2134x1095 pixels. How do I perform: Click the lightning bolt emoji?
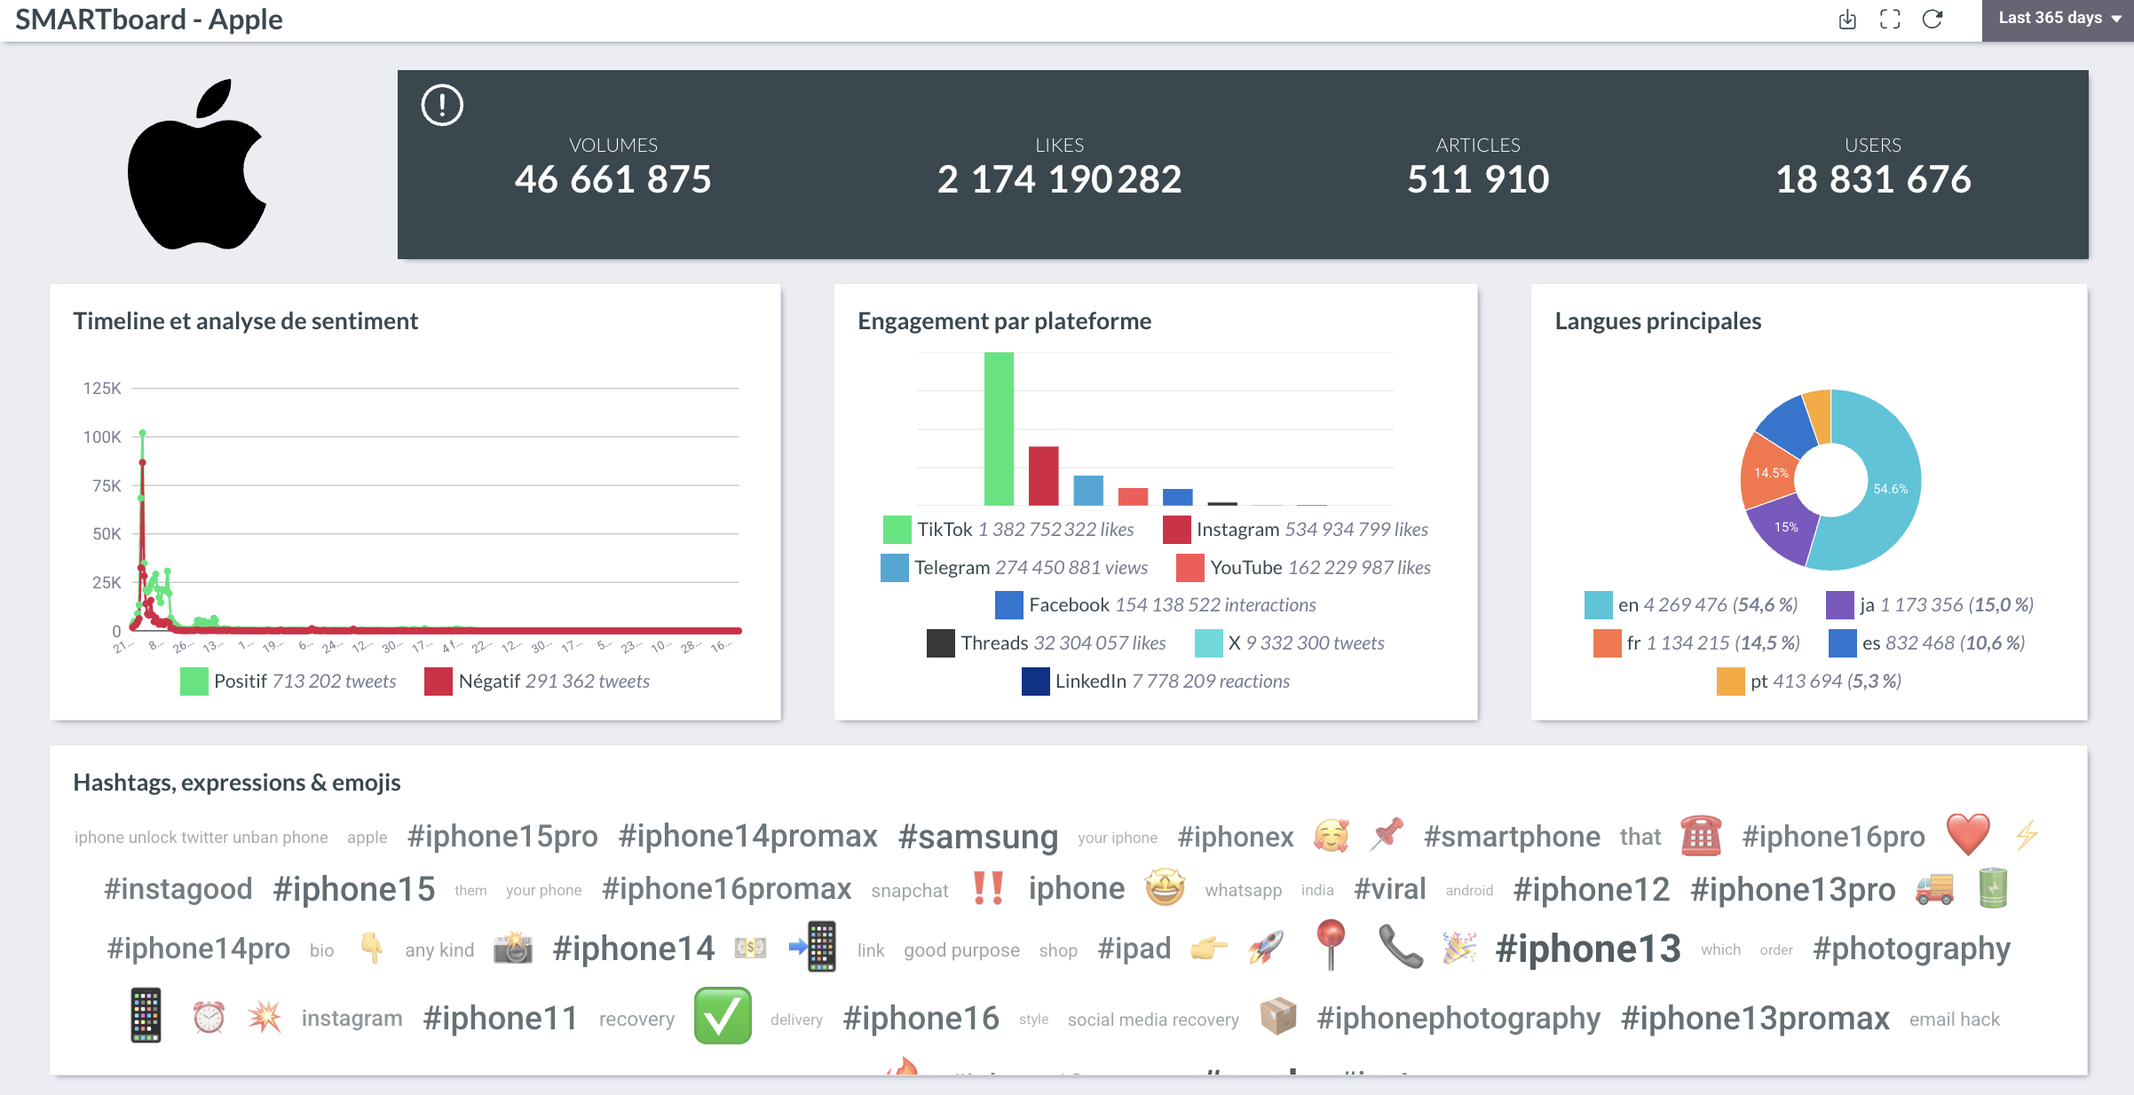click(2027, 836)
